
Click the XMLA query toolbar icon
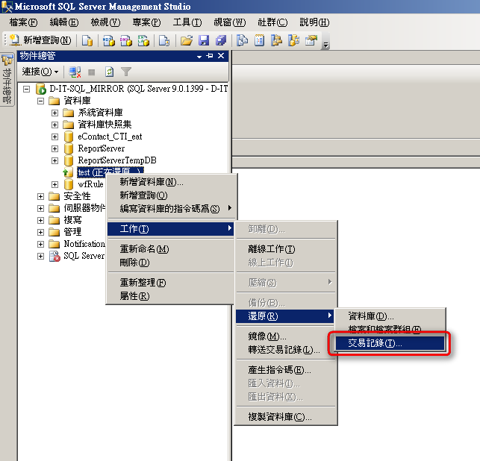pos(143,40)
